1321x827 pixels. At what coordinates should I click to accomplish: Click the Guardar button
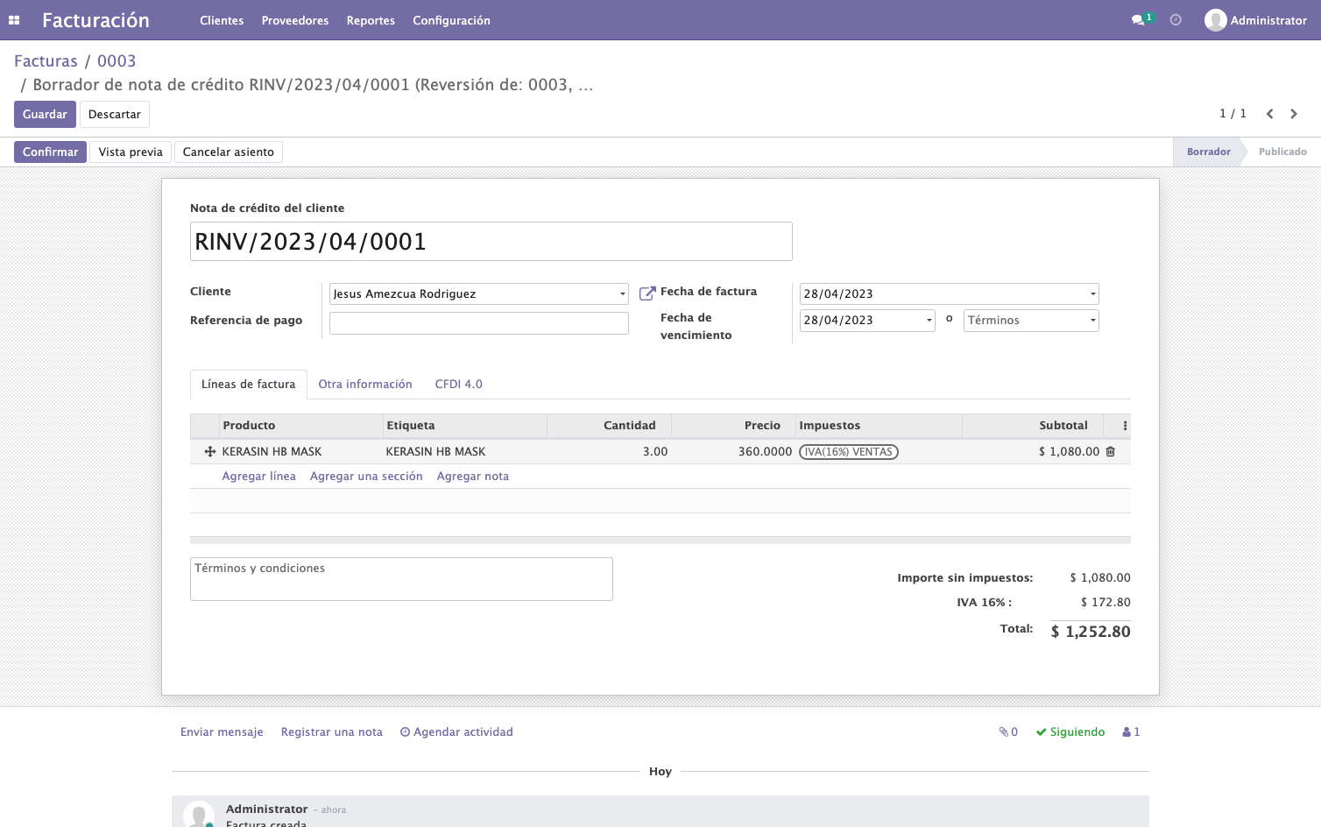(45, 115)
